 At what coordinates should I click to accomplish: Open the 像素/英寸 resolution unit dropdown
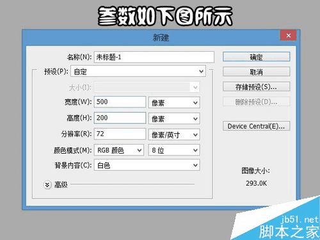(x=174, y=134)
